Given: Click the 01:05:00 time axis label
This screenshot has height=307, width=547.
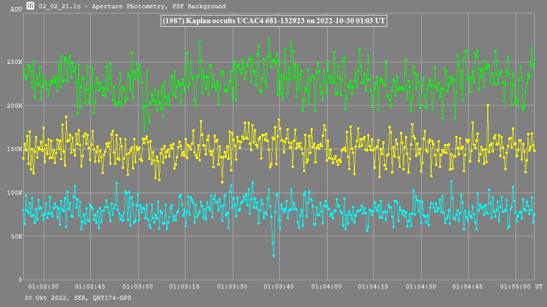Looking at the screenshot, I should pyautogui.click(x=516, y=286).
